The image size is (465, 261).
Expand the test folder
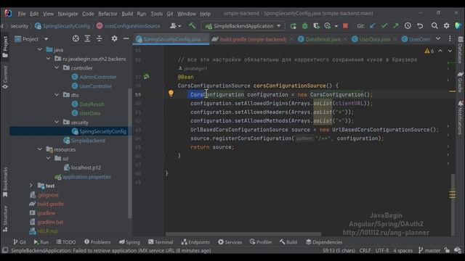click(x=31, y=186)
